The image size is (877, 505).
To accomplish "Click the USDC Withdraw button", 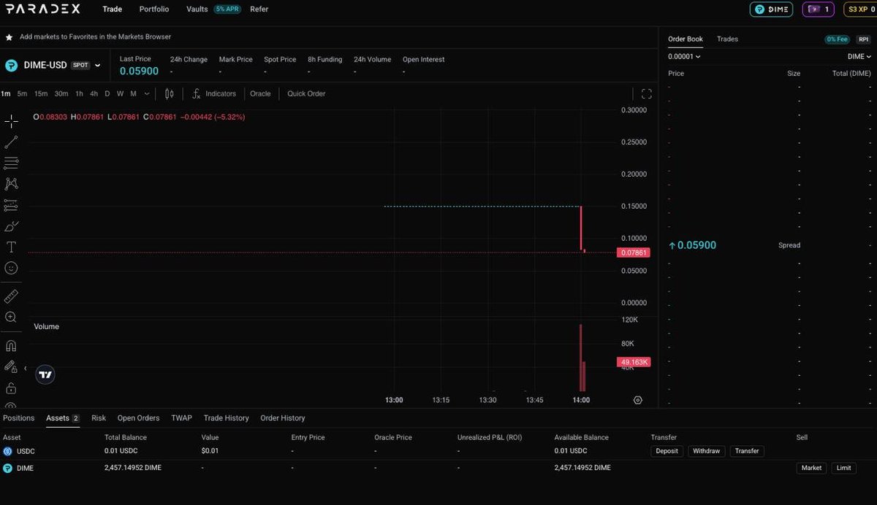I will [707, 451].
